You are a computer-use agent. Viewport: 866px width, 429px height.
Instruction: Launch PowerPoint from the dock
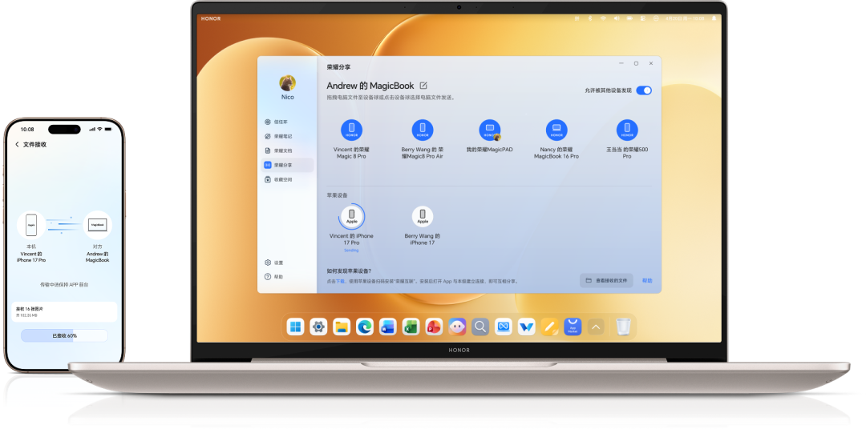click(434, 327)
